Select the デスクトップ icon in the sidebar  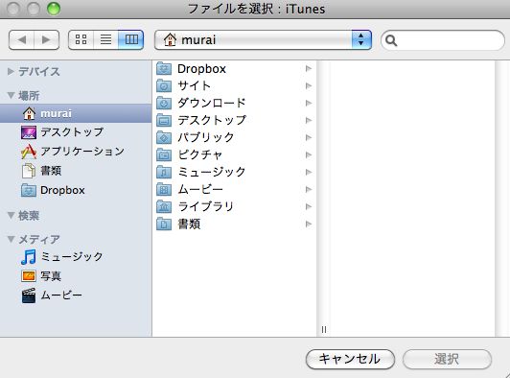(x=29, y=132)
